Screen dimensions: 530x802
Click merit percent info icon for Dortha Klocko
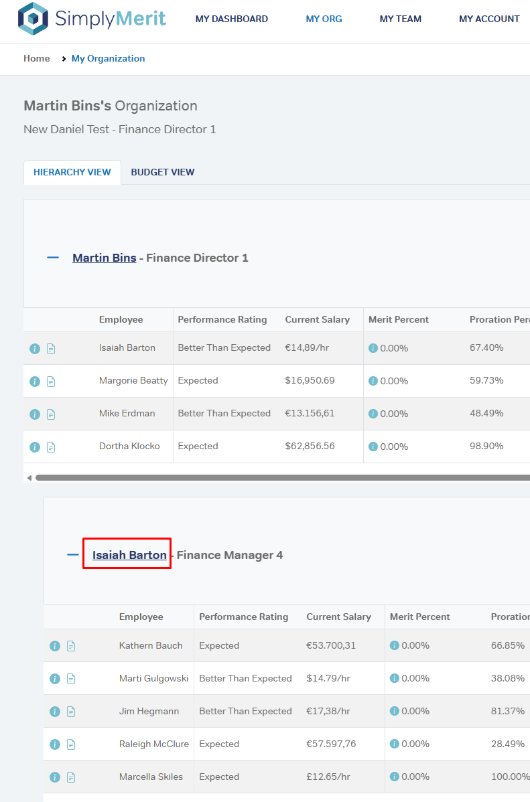pos(373,447)
